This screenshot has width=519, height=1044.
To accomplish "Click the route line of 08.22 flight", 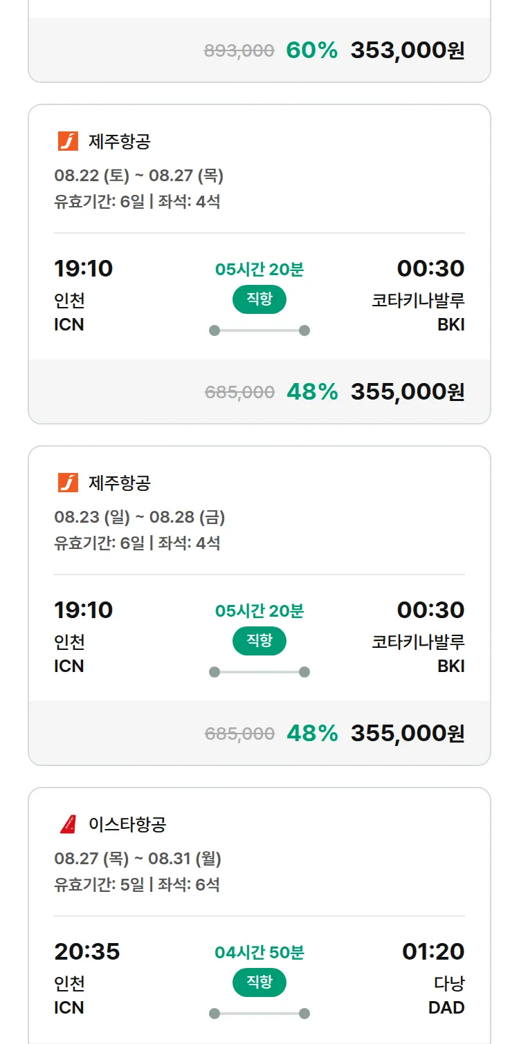I will (259, 330).
